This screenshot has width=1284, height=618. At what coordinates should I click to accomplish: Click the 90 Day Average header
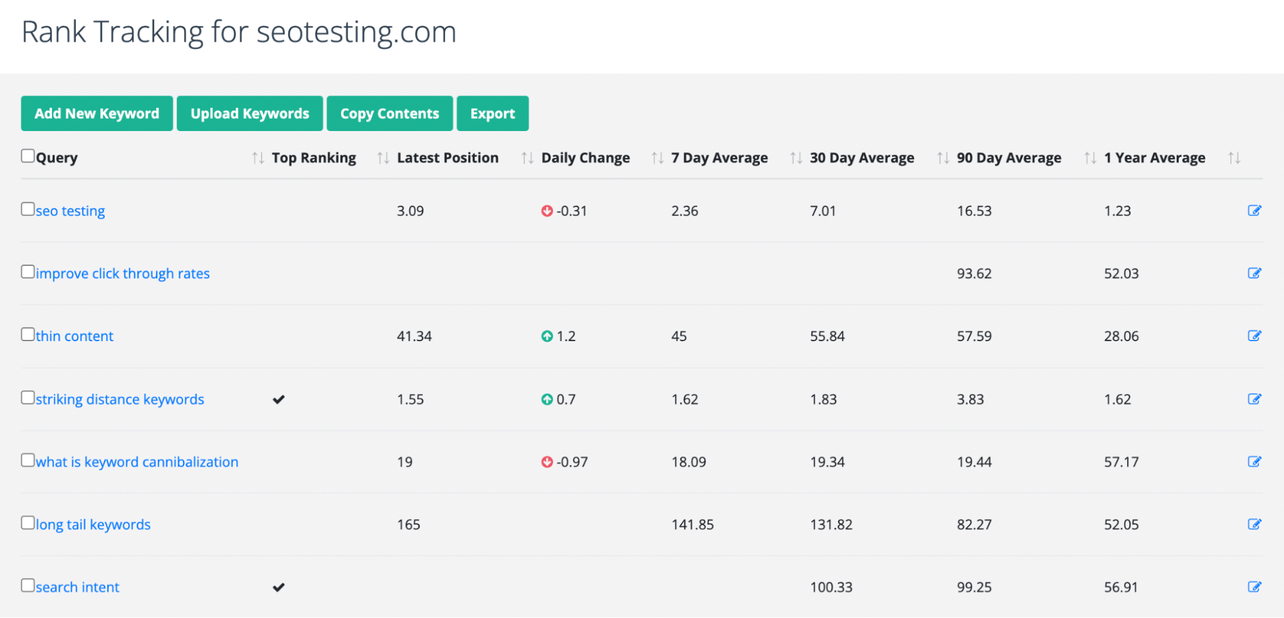1009,158
